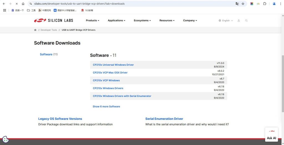Open the CP210x Windows Drivers link
The height and width of the screenshot is (145, 284).
108,88
